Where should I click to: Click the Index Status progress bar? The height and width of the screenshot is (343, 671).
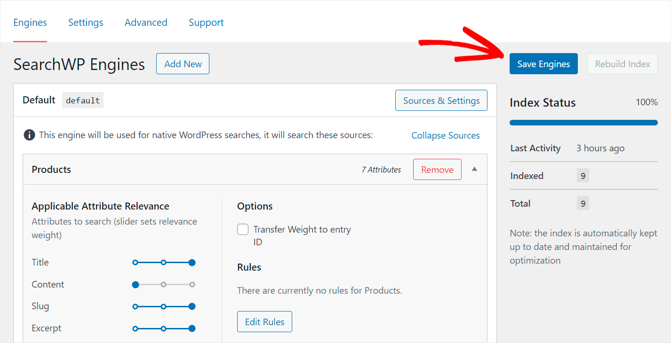coord(583,123)
